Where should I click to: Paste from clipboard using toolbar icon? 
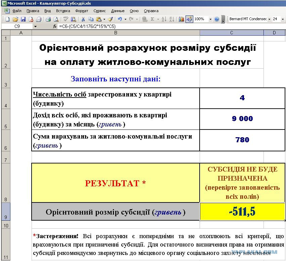click(x=99, y=19)
